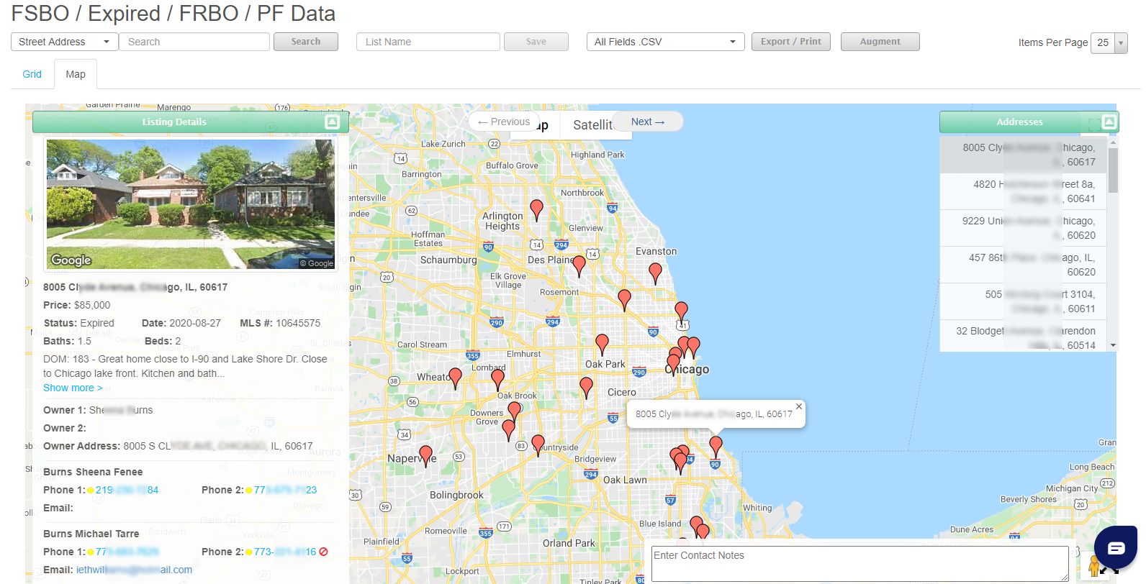Go to the Next listing
The image size is (1146, 584).
[647, 122]
